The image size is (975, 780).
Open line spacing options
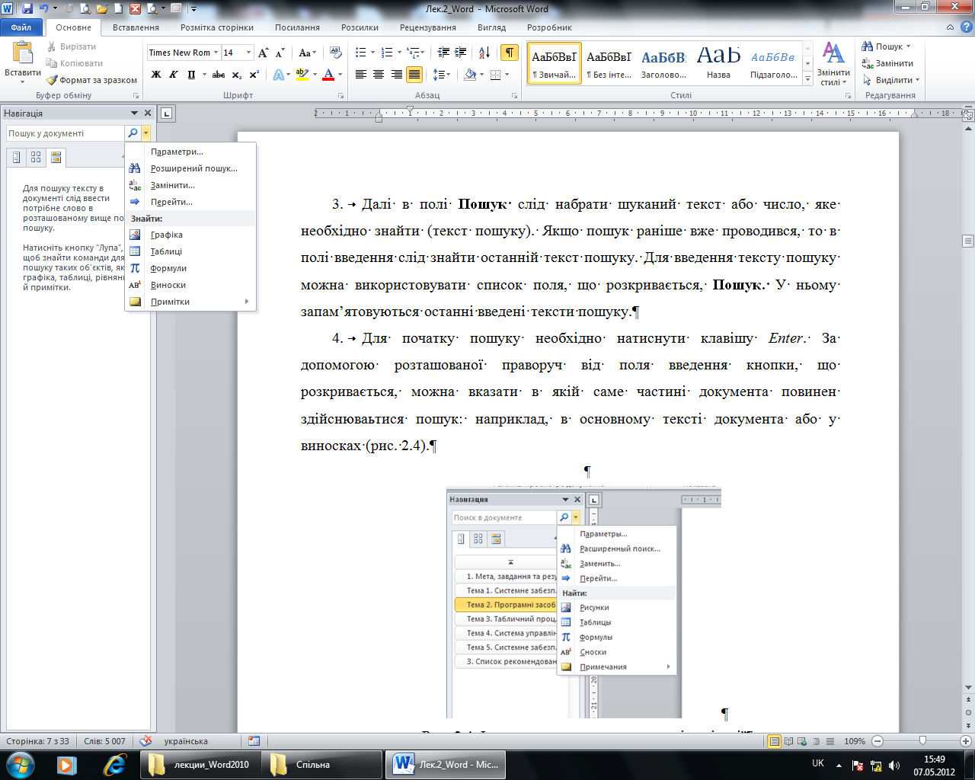click(x=441, y=75)
